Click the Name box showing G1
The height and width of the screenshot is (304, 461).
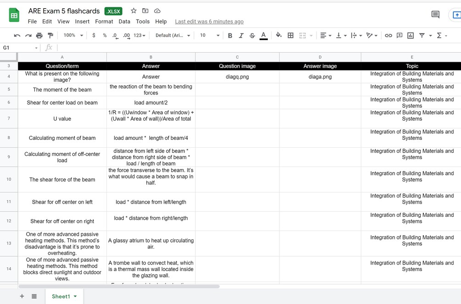click(x=20, y=48)
